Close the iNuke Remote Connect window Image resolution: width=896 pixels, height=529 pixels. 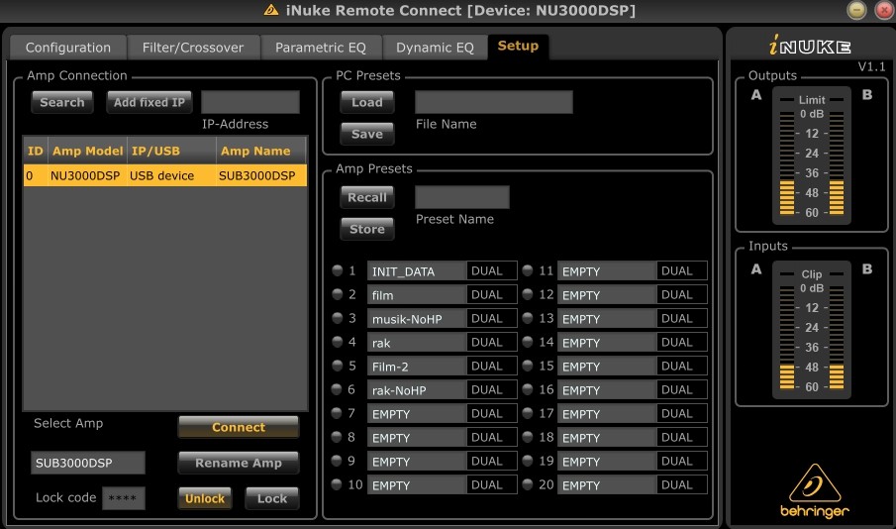(884, 10)
